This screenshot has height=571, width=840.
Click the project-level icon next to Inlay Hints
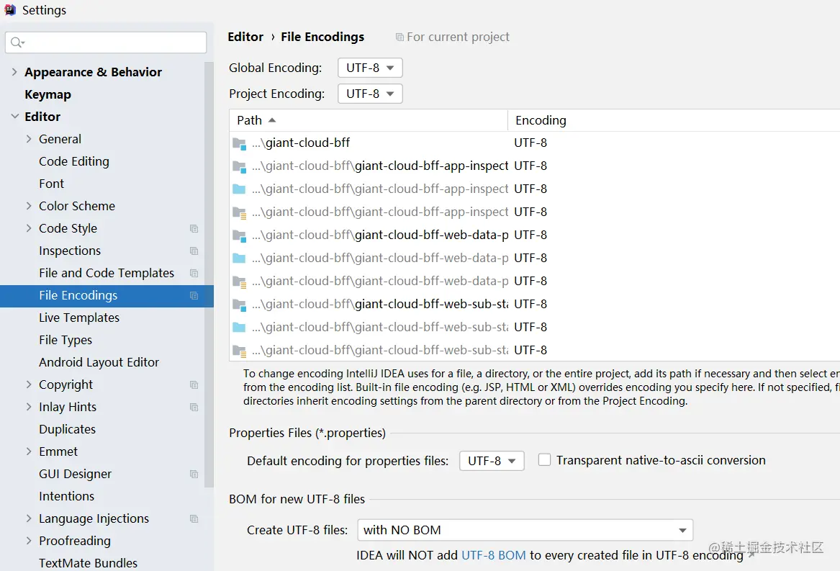pos(194,408)
